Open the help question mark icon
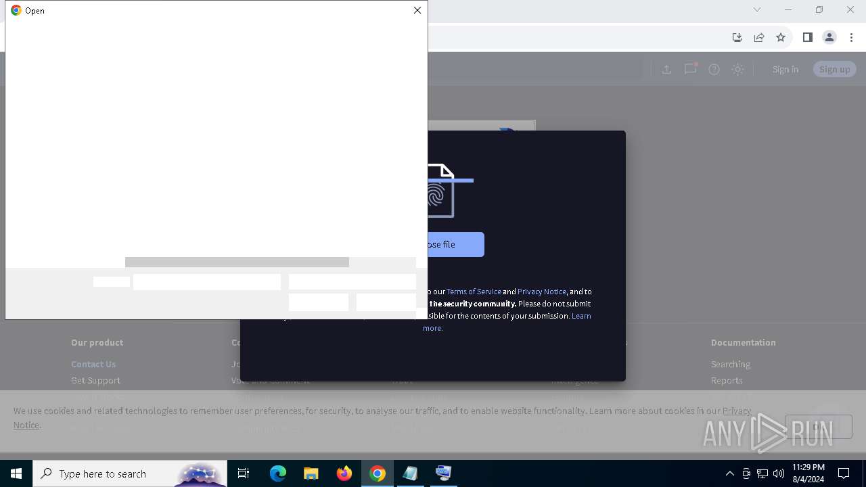866x487 pixels. click(714, 69)
